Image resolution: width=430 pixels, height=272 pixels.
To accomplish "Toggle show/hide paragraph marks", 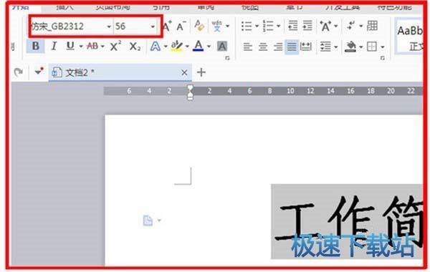I will click(350, 26).
